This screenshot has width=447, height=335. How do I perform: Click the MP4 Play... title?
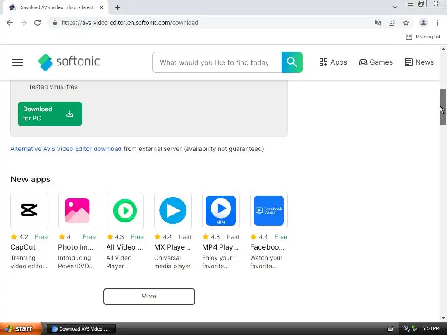point(220,247)
